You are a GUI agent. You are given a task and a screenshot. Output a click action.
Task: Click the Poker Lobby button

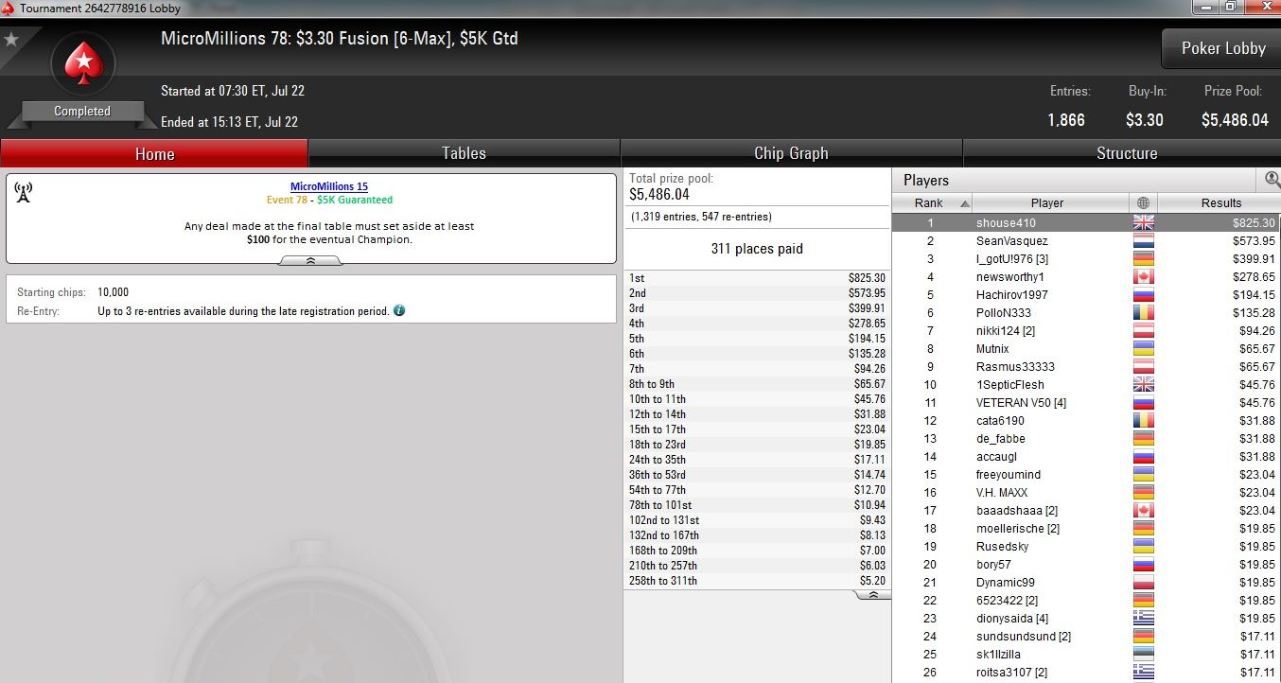[1221, 48]
